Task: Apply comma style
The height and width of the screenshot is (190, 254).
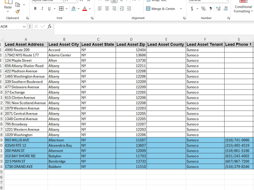Action: (211, 9)
